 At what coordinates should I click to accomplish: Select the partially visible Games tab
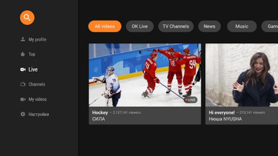tap(271, 27)
